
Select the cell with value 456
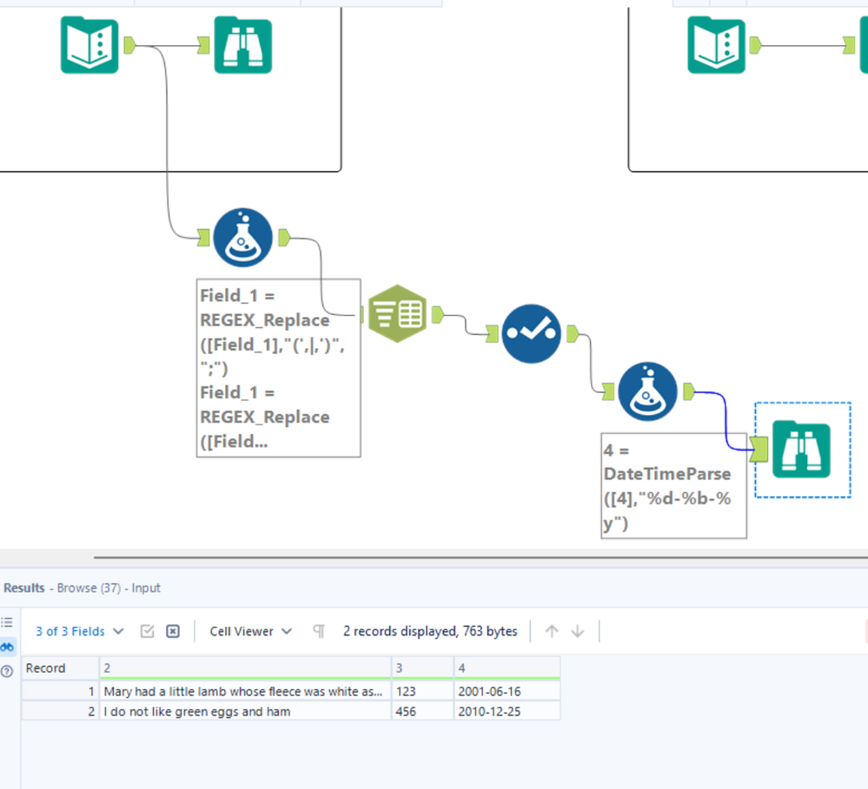click(x=423, y=711)
